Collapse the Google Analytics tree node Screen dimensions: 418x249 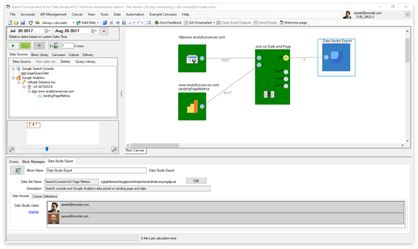pyautogui.click(x=13, y=78)
